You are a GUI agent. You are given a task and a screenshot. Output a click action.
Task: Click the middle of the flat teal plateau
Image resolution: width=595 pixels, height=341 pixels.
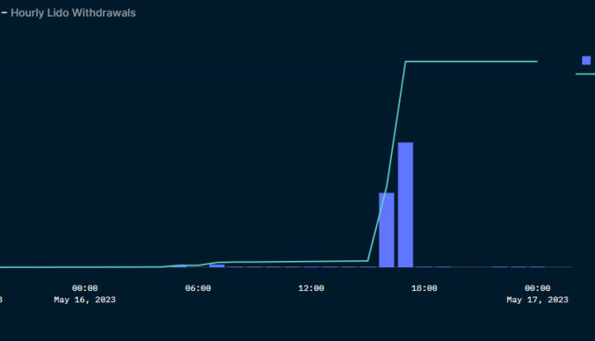(x=472, y=61)
